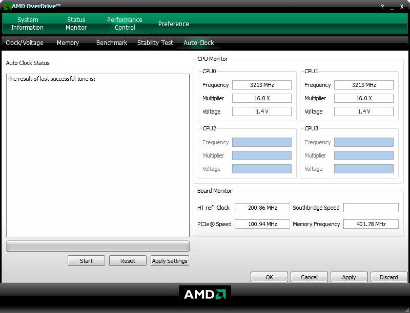410x313 pixels.
Task: Click the PCIe Speed value field
Action: (262, 224)
